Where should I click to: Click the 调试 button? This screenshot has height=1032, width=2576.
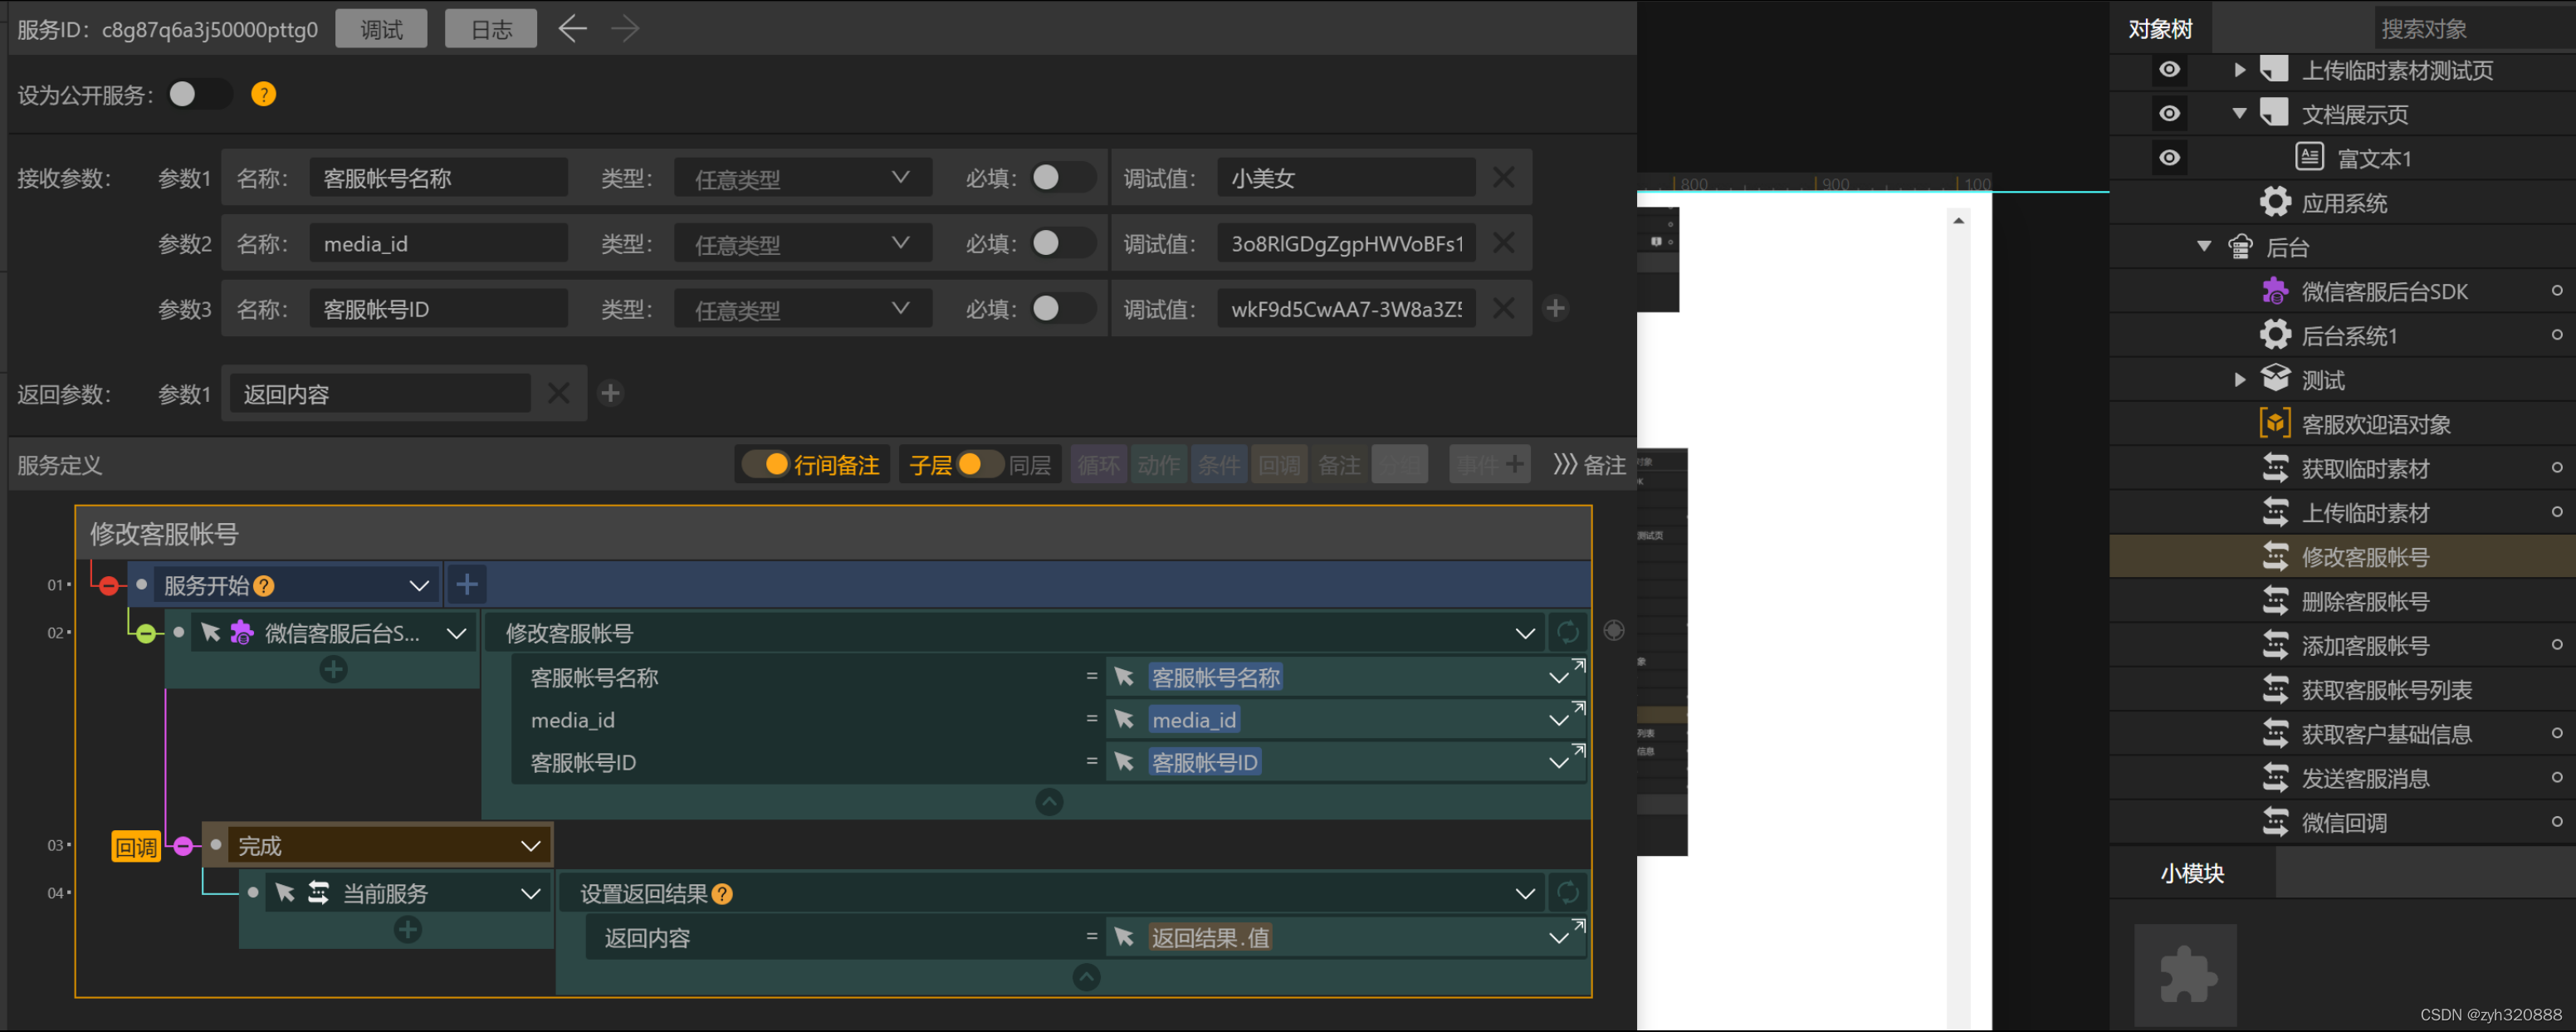tap(381, 29)
